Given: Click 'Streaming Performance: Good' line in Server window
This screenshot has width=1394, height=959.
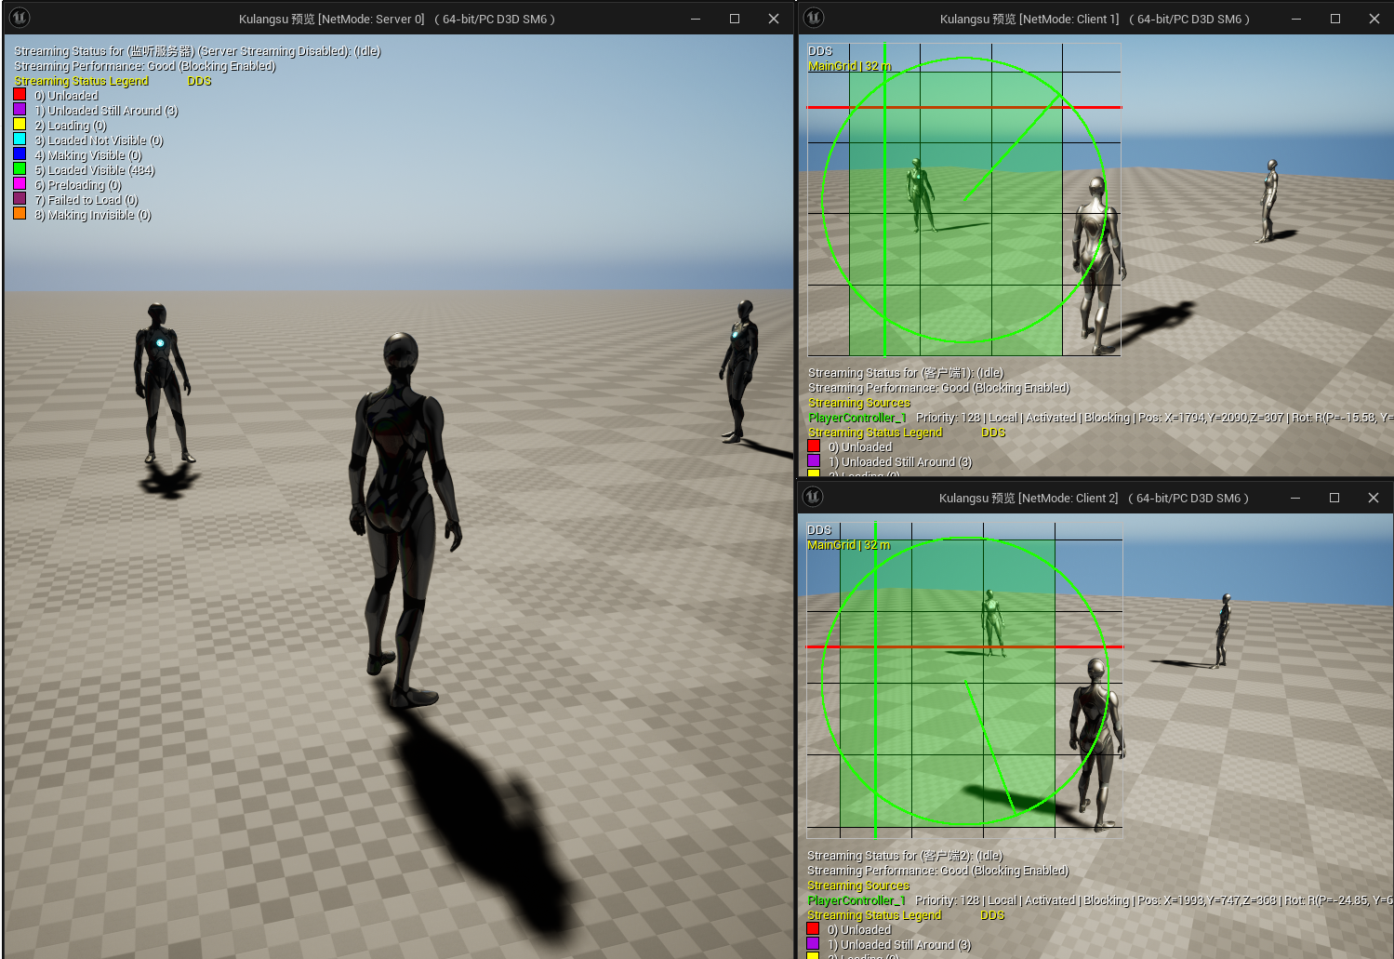Looking at the screenshot, I should 145,66.
